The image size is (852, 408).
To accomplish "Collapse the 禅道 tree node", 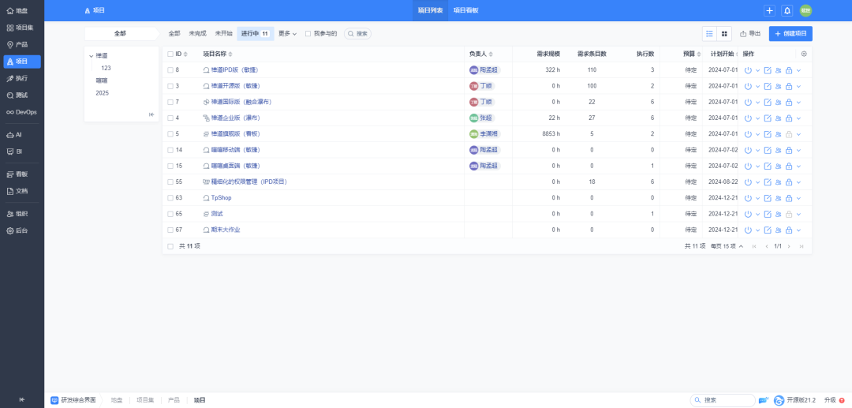I will [92, 56].
